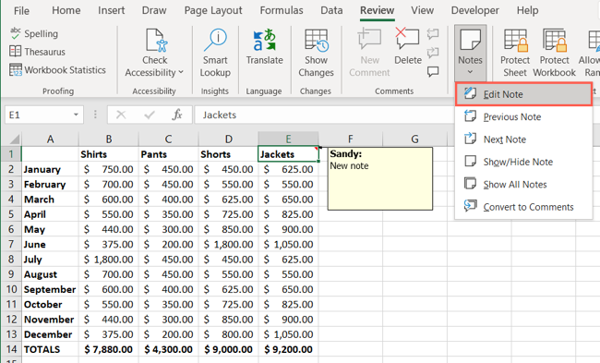Click the formula bar containing Jackets
The image size is (600, 363).
coord(324,115)
